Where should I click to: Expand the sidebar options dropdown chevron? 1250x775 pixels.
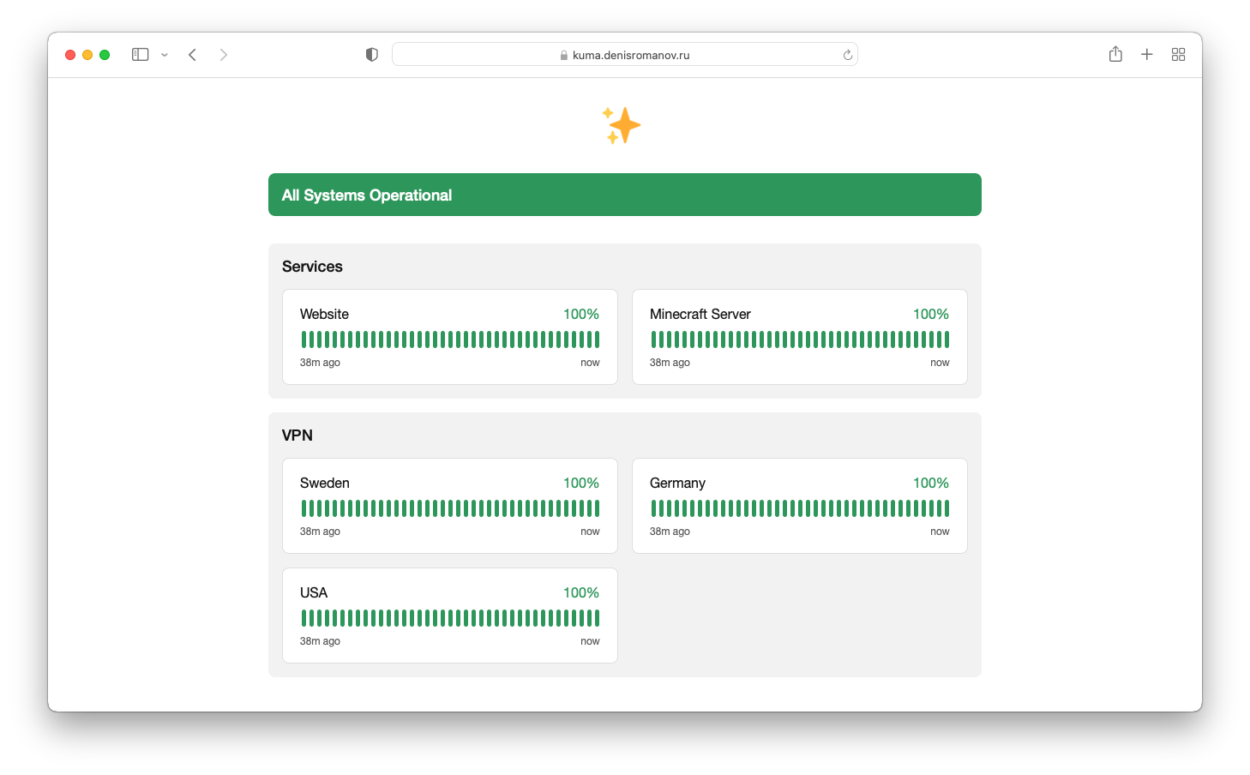tap(165, 55)
